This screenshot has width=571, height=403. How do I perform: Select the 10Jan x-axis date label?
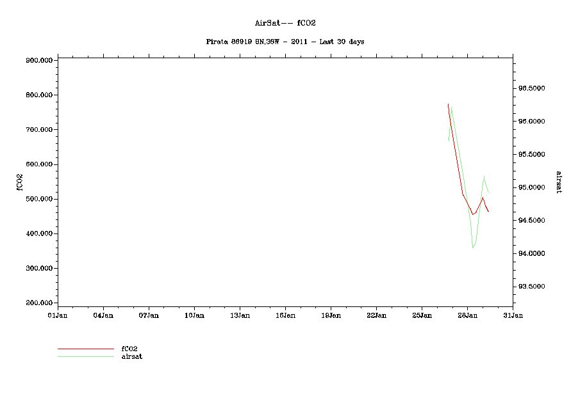click(194, 315)
